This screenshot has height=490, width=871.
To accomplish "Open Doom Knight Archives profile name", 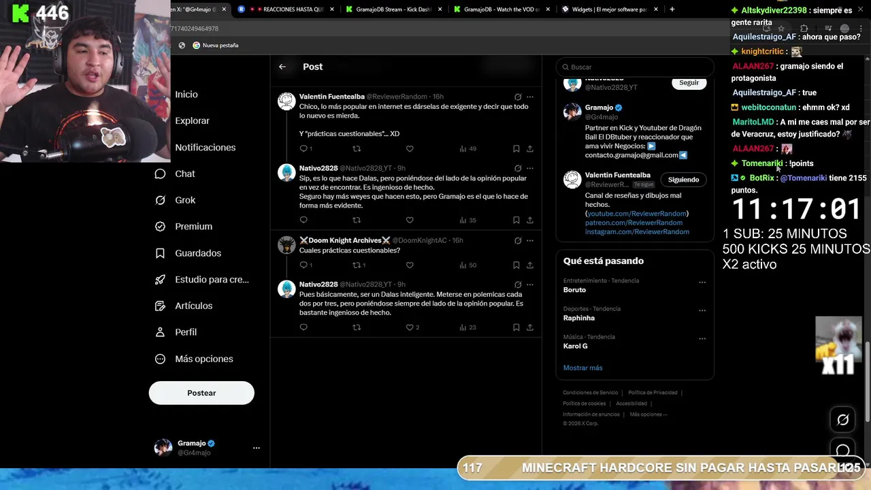I will 345,240.
